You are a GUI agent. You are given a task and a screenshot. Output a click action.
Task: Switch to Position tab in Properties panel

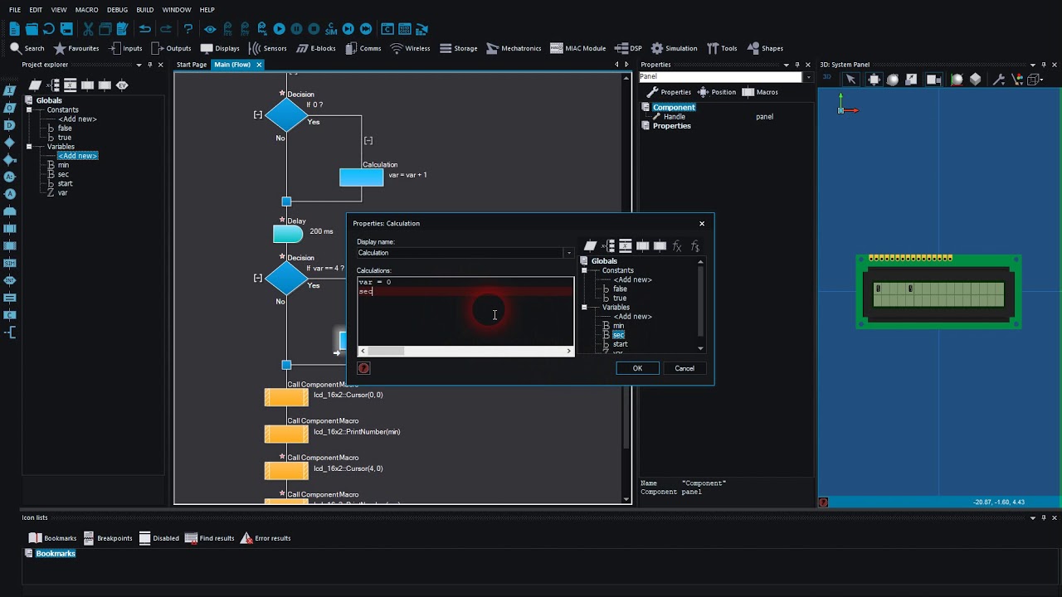717,92
